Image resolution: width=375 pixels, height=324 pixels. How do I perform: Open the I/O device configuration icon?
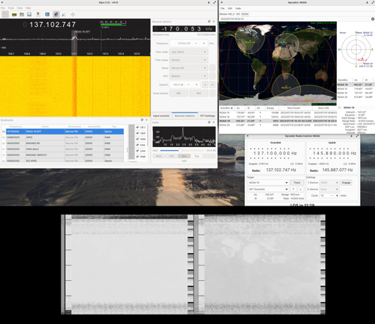pos(14,15)
